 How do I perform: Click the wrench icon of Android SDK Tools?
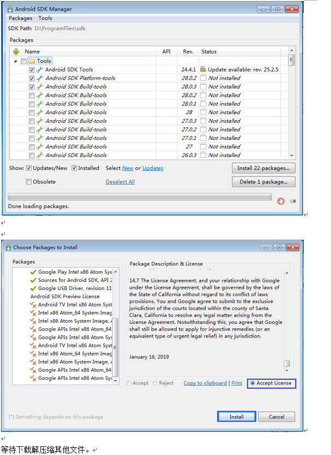40,70
